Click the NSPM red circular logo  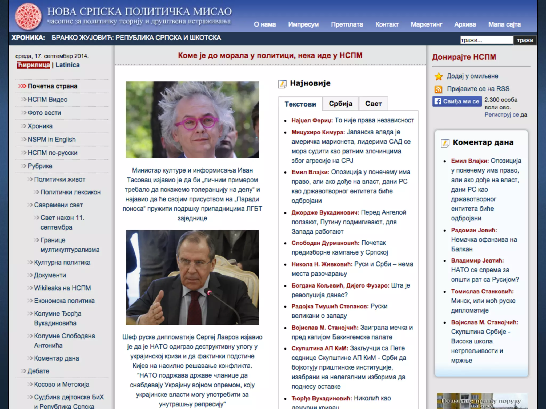click(28, 17)
